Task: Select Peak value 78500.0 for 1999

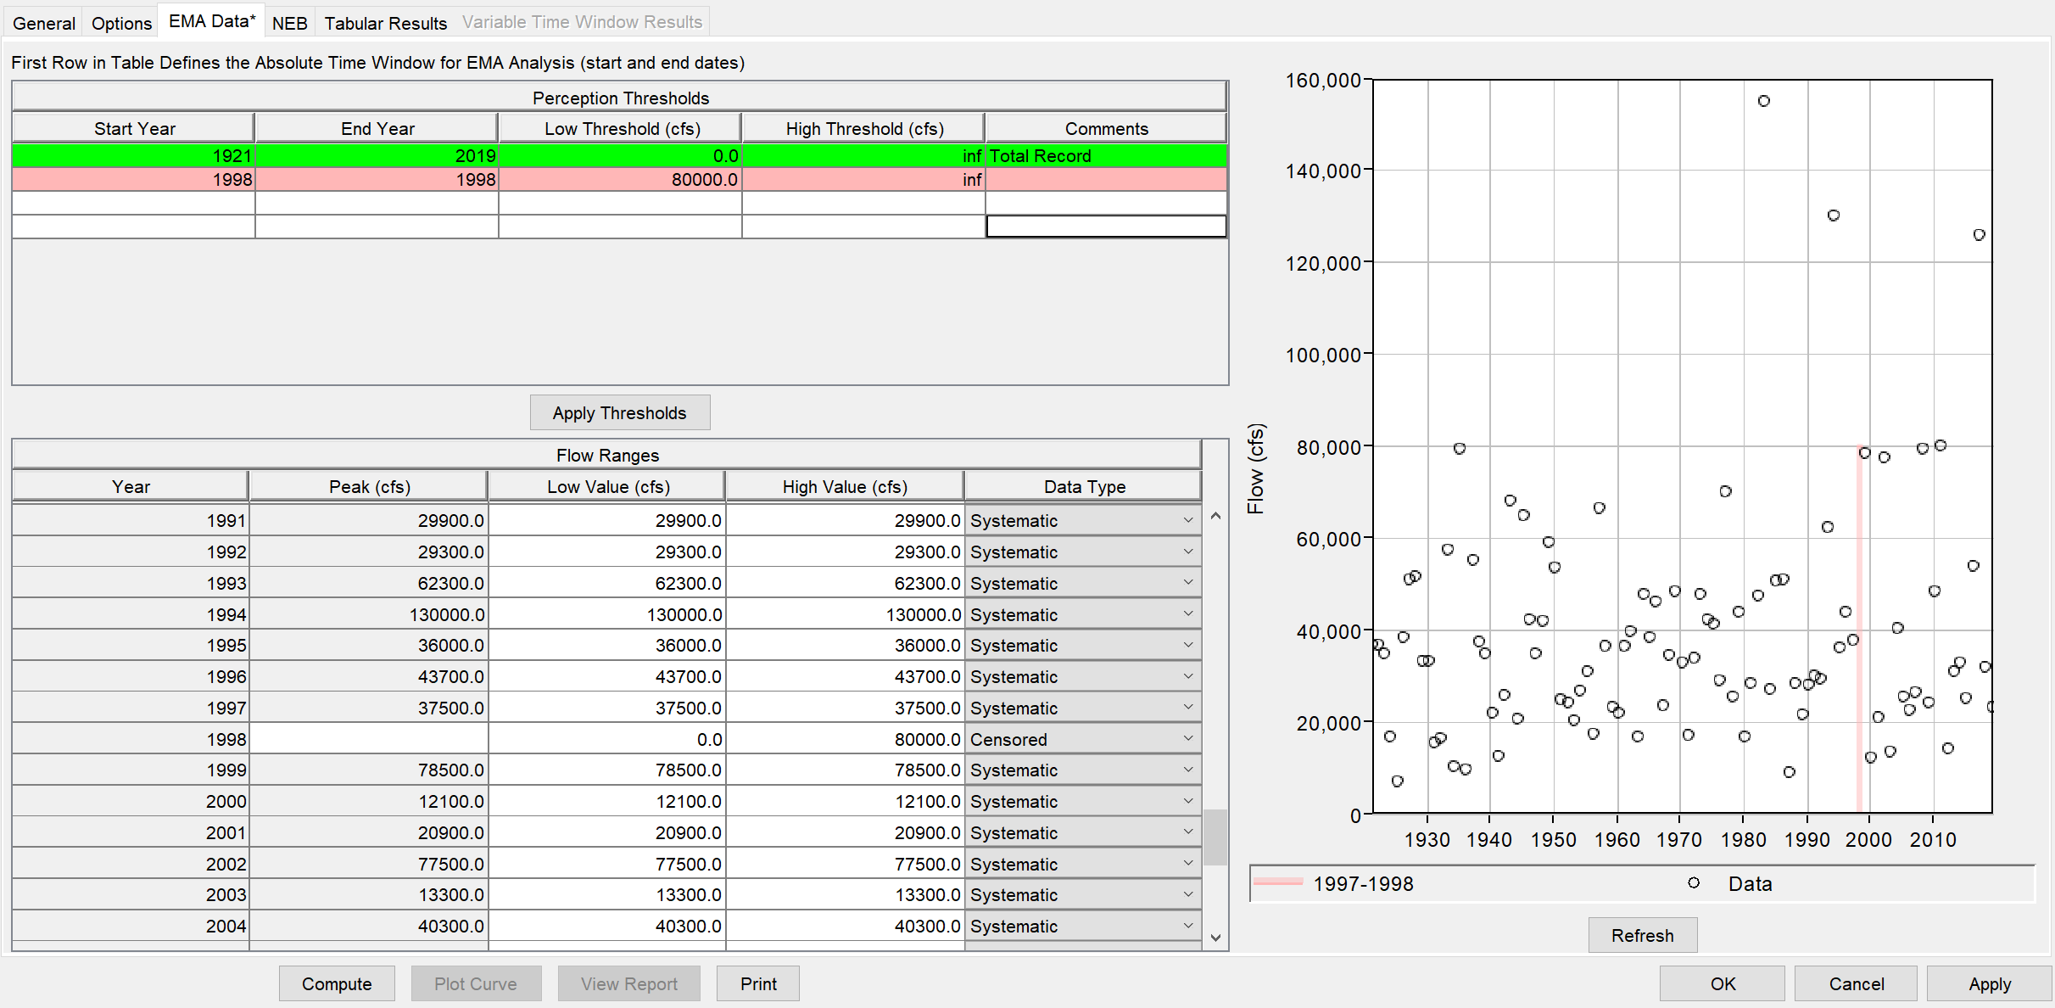Action: click(x=369, y=770)
